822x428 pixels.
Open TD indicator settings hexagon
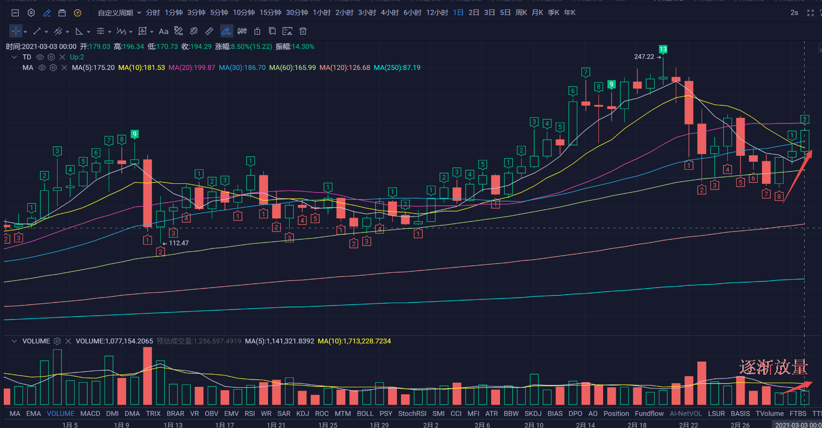51,57
